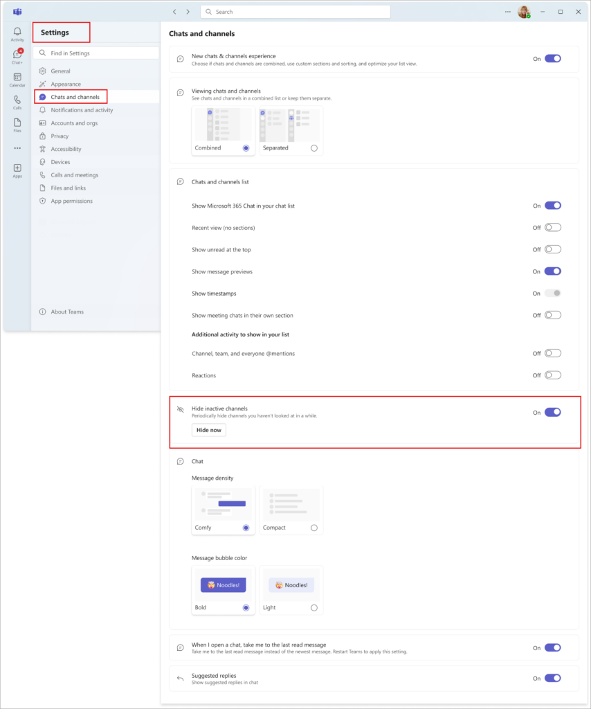The image size is (591, 709).
Task: Enable Recent view (no sections)
Action: 553,227
